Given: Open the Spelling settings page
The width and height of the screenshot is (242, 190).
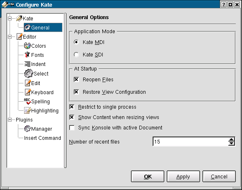Looking at the screenshot, I should (x=40, y=102).
